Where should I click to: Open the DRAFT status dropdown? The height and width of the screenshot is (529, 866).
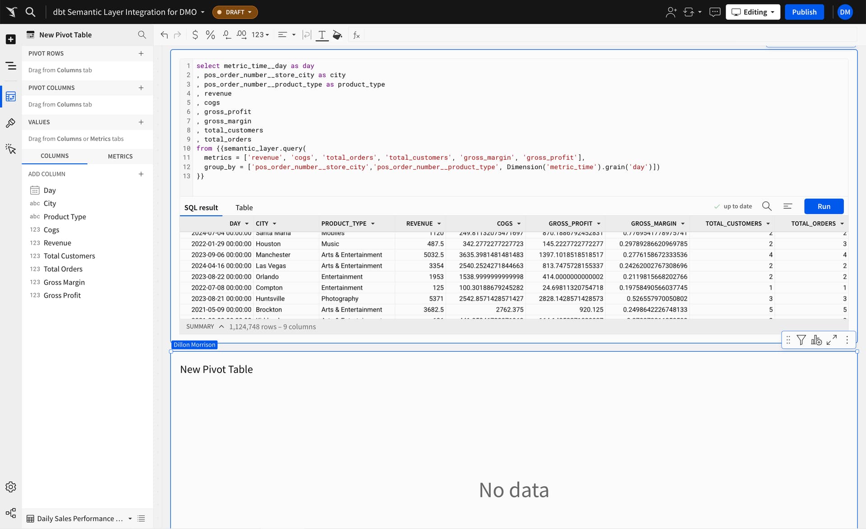click(x=235, y=12)
